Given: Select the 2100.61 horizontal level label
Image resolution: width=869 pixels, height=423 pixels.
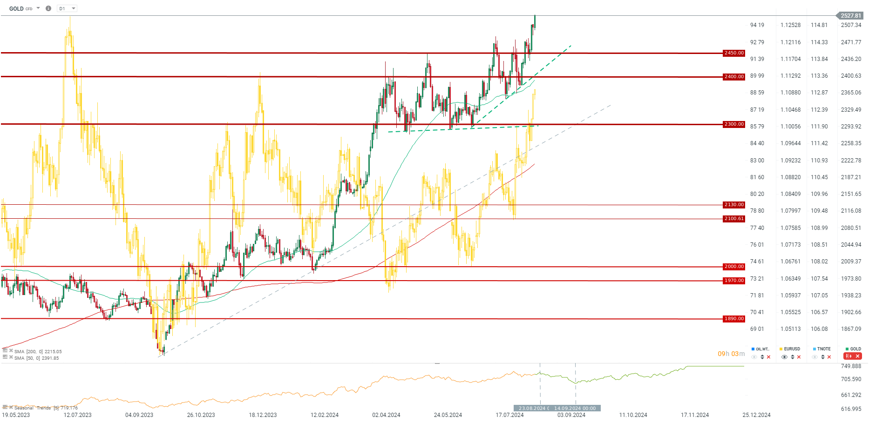Looking at the screenshot, I should [734, 219].
